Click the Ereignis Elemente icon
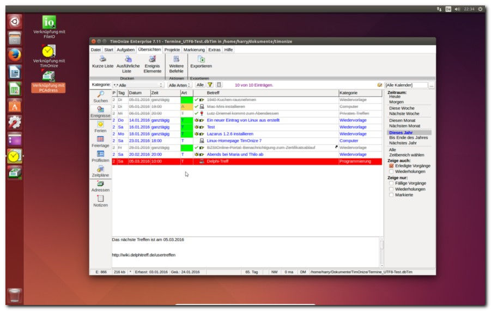 [x=152, y=59]
